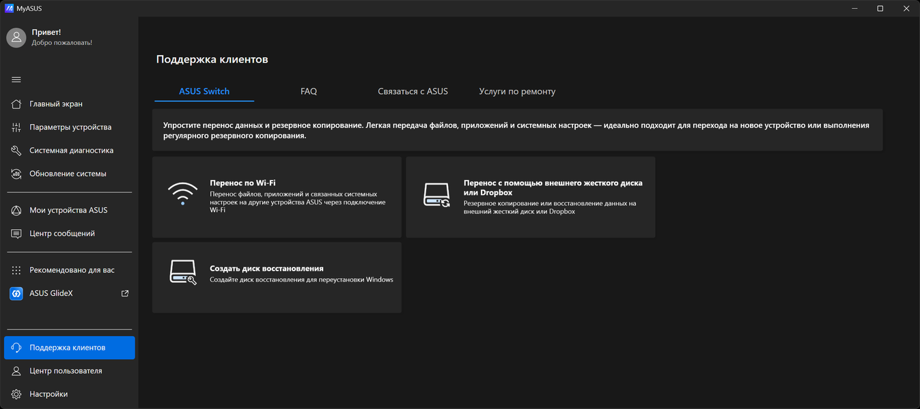Click the external hard drive transfer icon
920x409 pixels.
click(x=436, y=195)
